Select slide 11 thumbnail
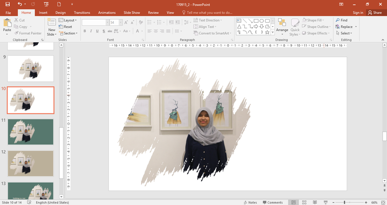 coord(31,132)
